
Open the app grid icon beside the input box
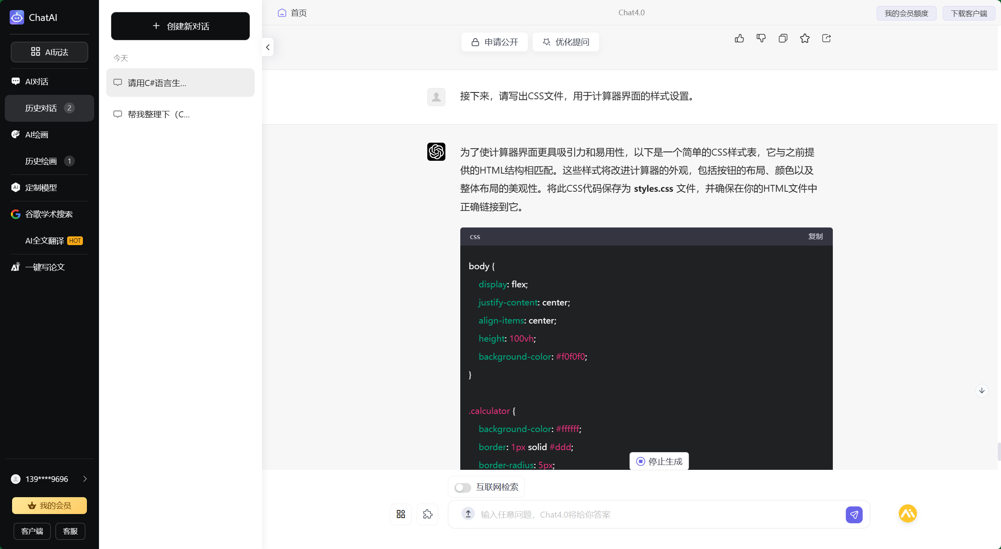tap(400, 514)
